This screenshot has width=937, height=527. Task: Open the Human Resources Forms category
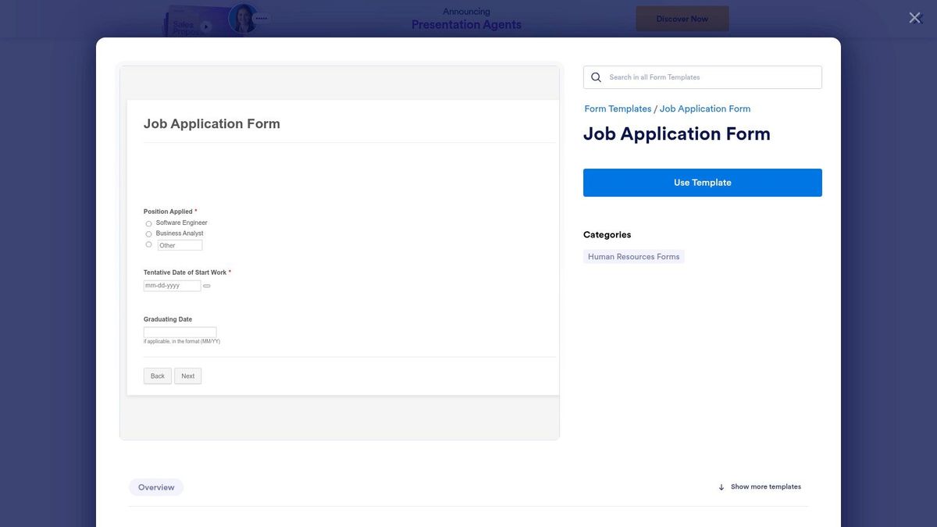click(633, 256)
